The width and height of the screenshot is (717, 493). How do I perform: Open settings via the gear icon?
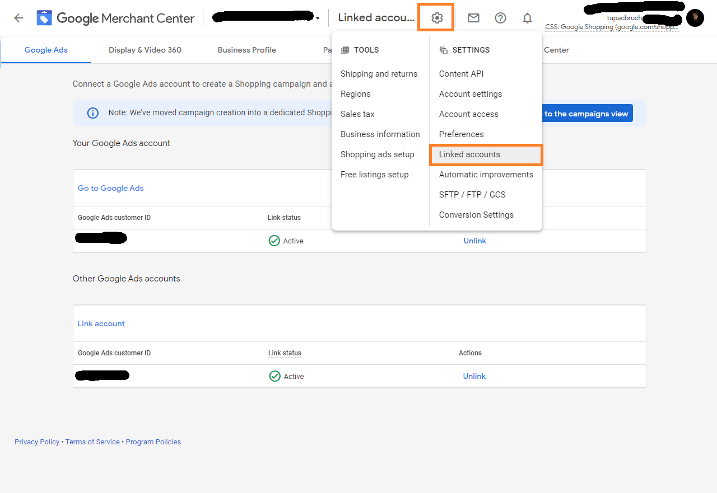pyautogui.click(x=436, y=17)
